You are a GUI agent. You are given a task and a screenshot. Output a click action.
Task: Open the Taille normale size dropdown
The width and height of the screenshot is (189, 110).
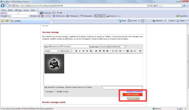point(66,51)
